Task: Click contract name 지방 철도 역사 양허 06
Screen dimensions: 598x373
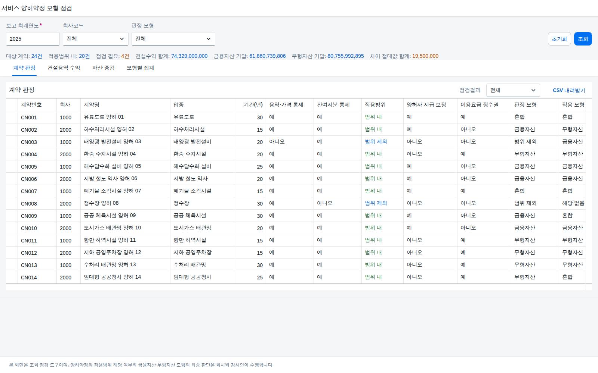Action: pos(110,179)
